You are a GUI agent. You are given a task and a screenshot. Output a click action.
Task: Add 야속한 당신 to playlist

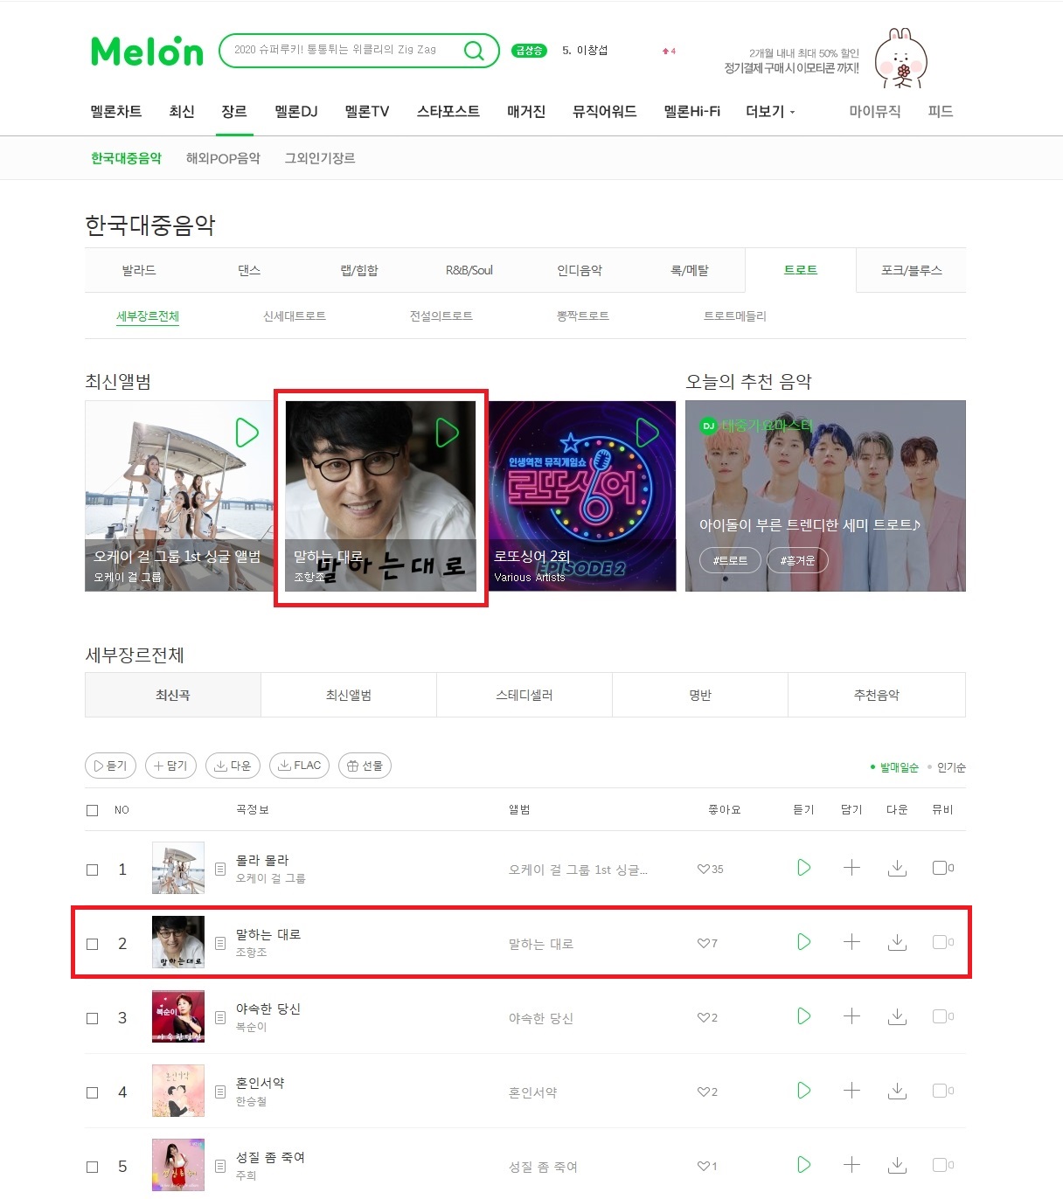[851, 1016]
